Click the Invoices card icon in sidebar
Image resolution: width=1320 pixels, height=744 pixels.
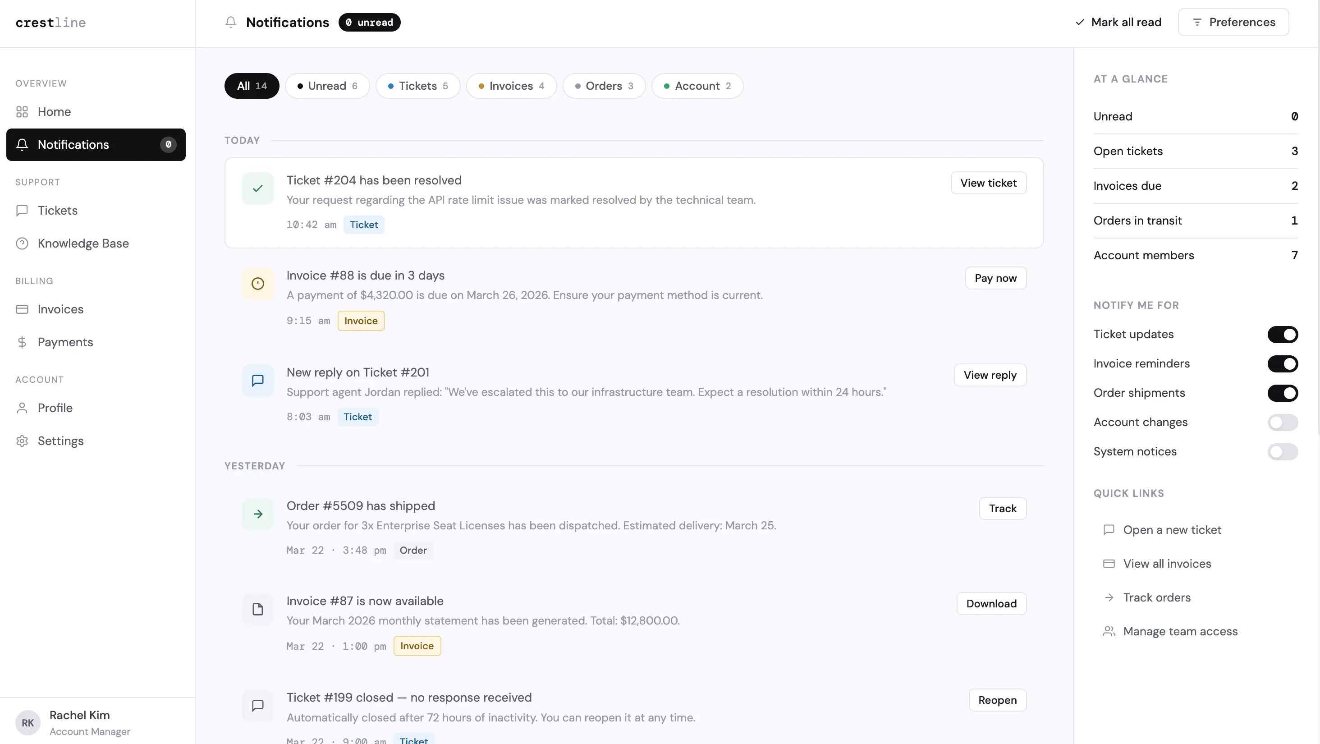22,309
